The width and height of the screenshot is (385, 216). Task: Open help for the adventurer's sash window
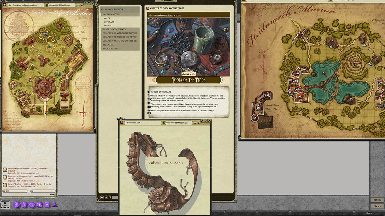pyautogui.click(x=206, y=121)
